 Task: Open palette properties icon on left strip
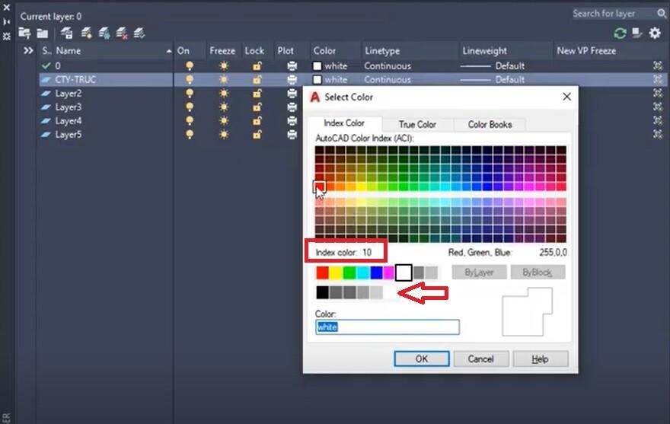[6, 37]
